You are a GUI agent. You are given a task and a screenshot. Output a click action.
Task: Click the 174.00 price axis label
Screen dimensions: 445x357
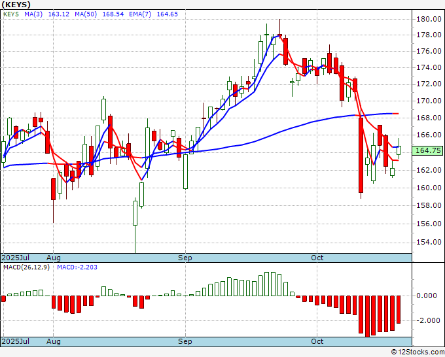[429, 67]
